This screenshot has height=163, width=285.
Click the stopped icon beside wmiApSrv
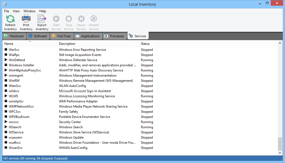tap(6, 101)
